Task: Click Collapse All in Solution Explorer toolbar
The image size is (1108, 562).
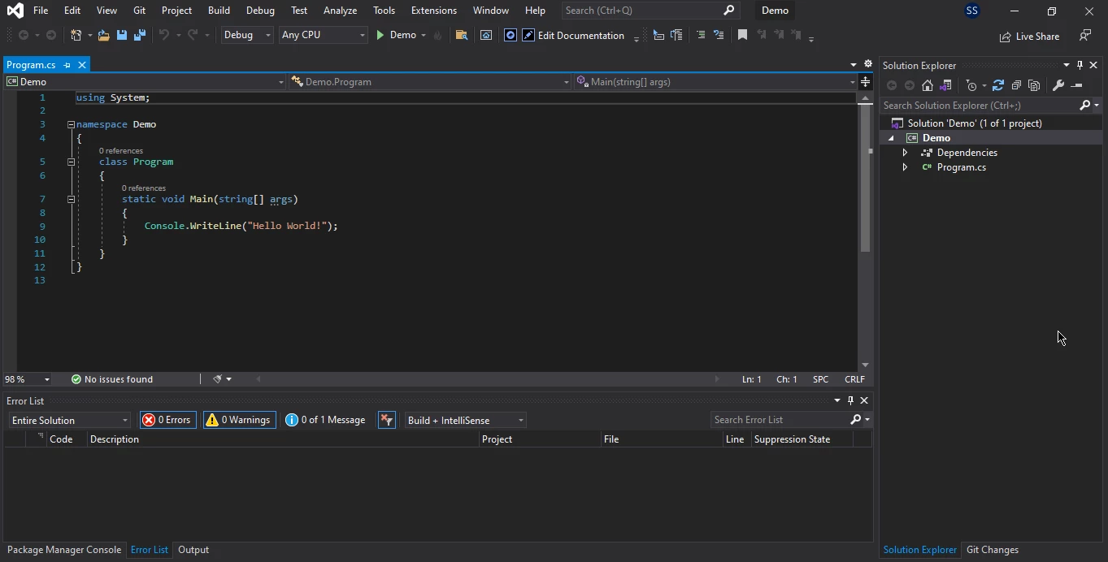Action: [x=1016, y=85]
